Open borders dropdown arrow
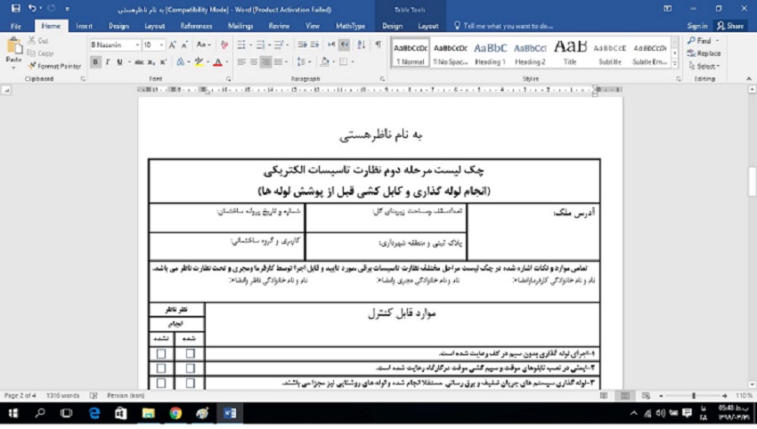757x429 pixels. 353,61
